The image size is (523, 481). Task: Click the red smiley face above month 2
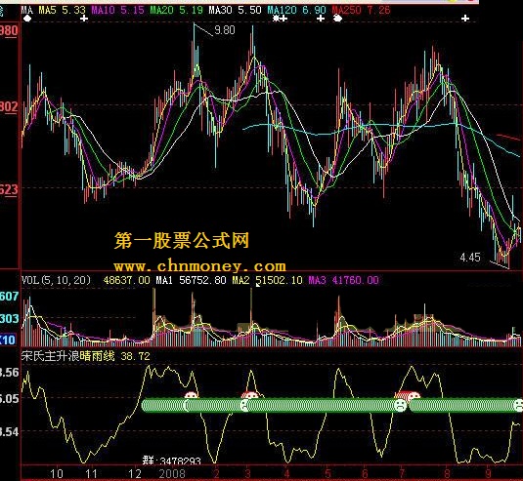point(192,395)
